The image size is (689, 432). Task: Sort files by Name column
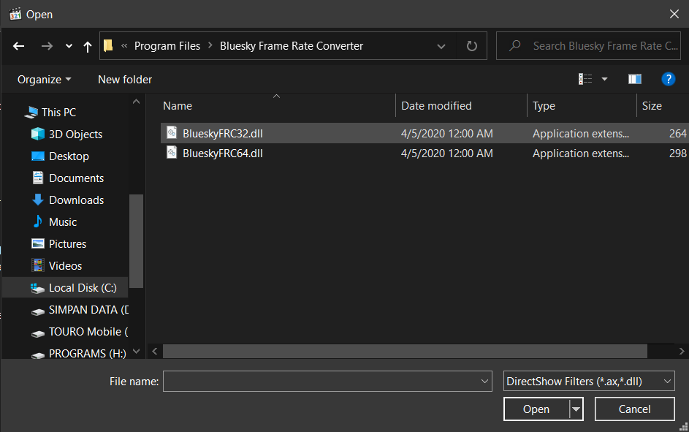178,106
